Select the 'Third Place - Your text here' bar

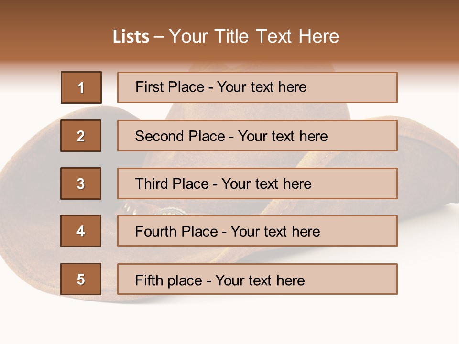257,183
